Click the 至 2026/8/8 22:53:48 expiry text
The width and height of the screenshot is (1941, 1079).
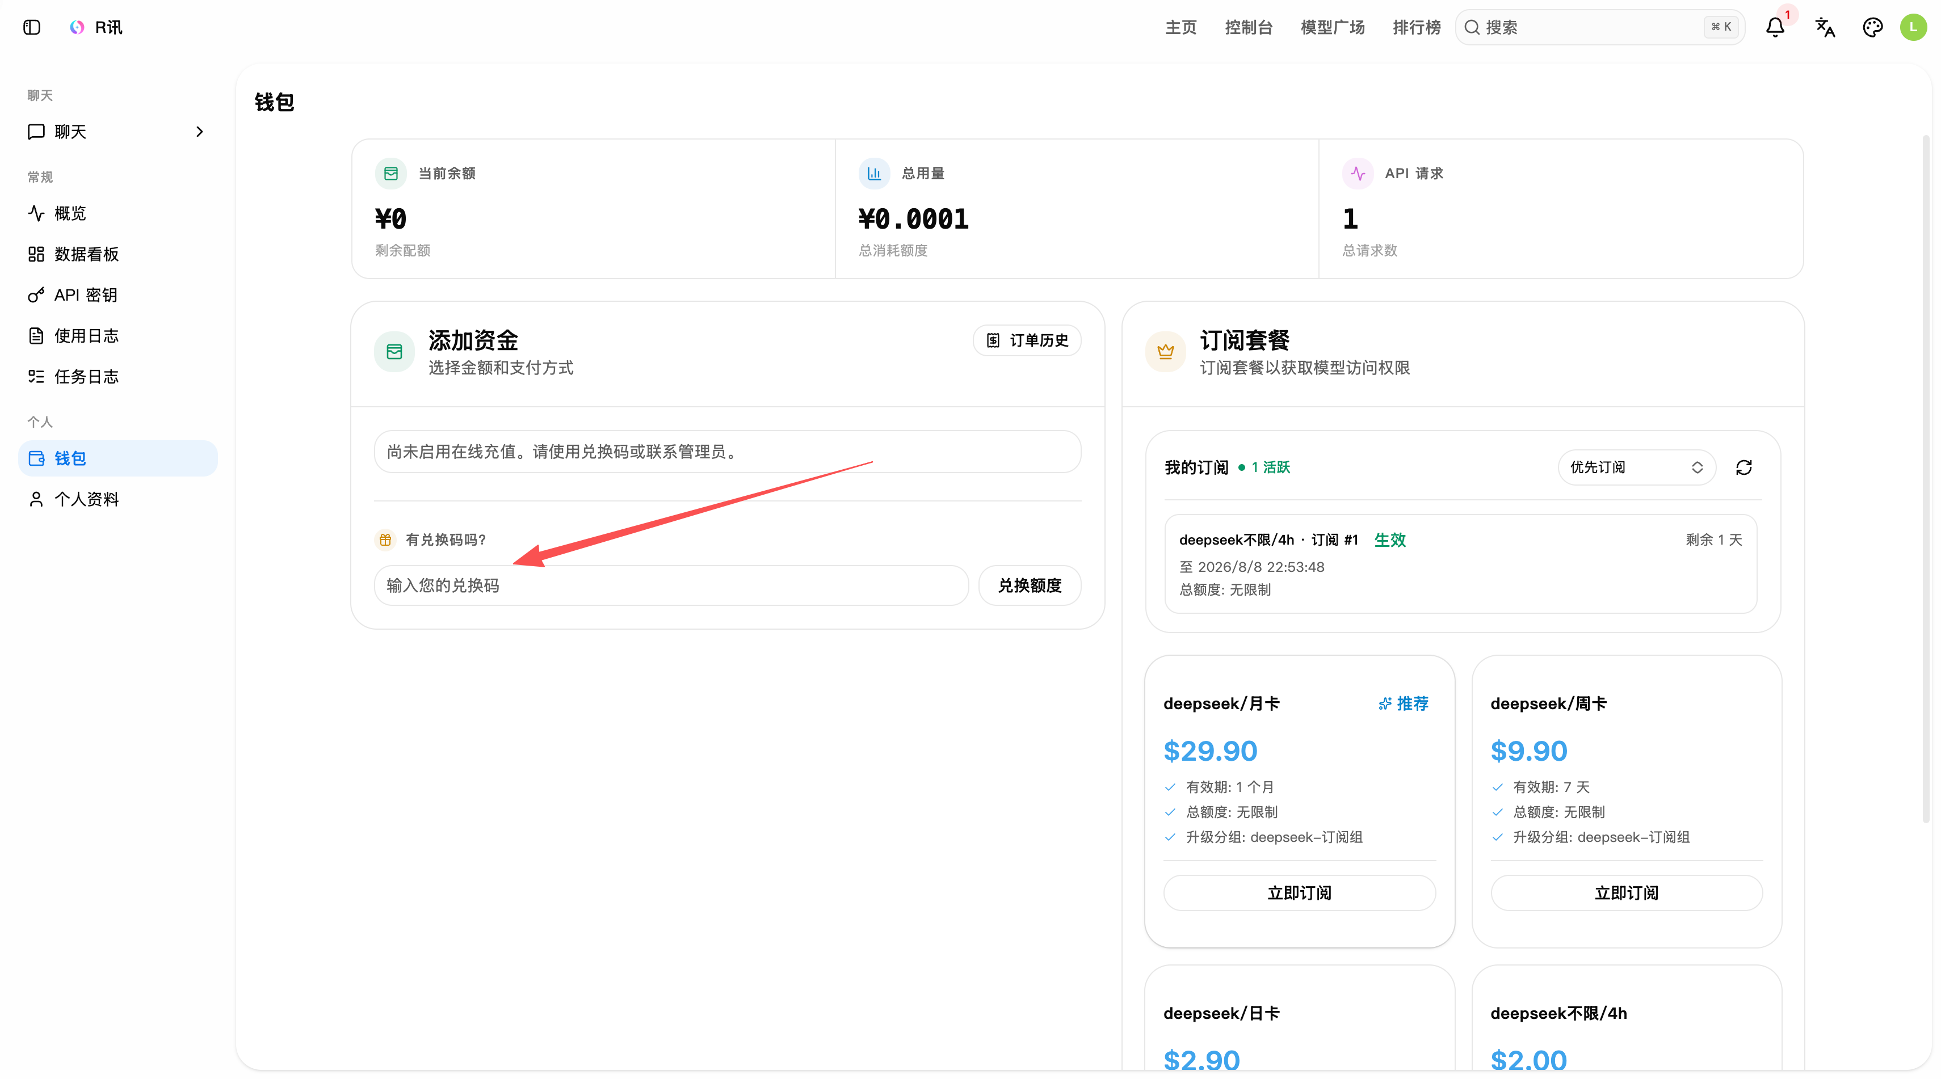tap(1251, 567)
